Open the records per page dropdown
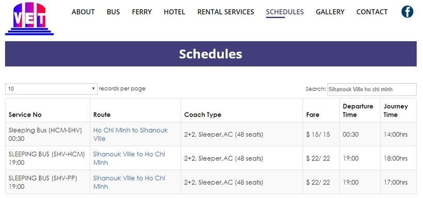 [x=51, y=89]
